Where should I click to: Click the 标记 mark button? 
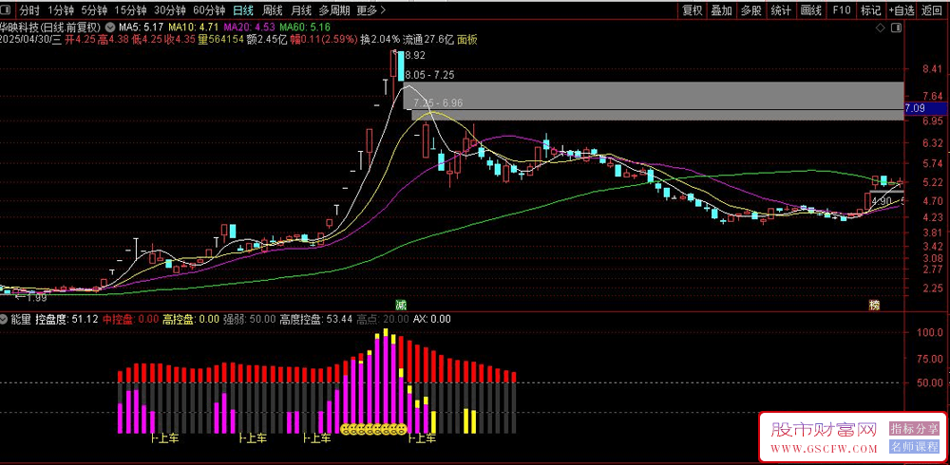tap(870, 9)
